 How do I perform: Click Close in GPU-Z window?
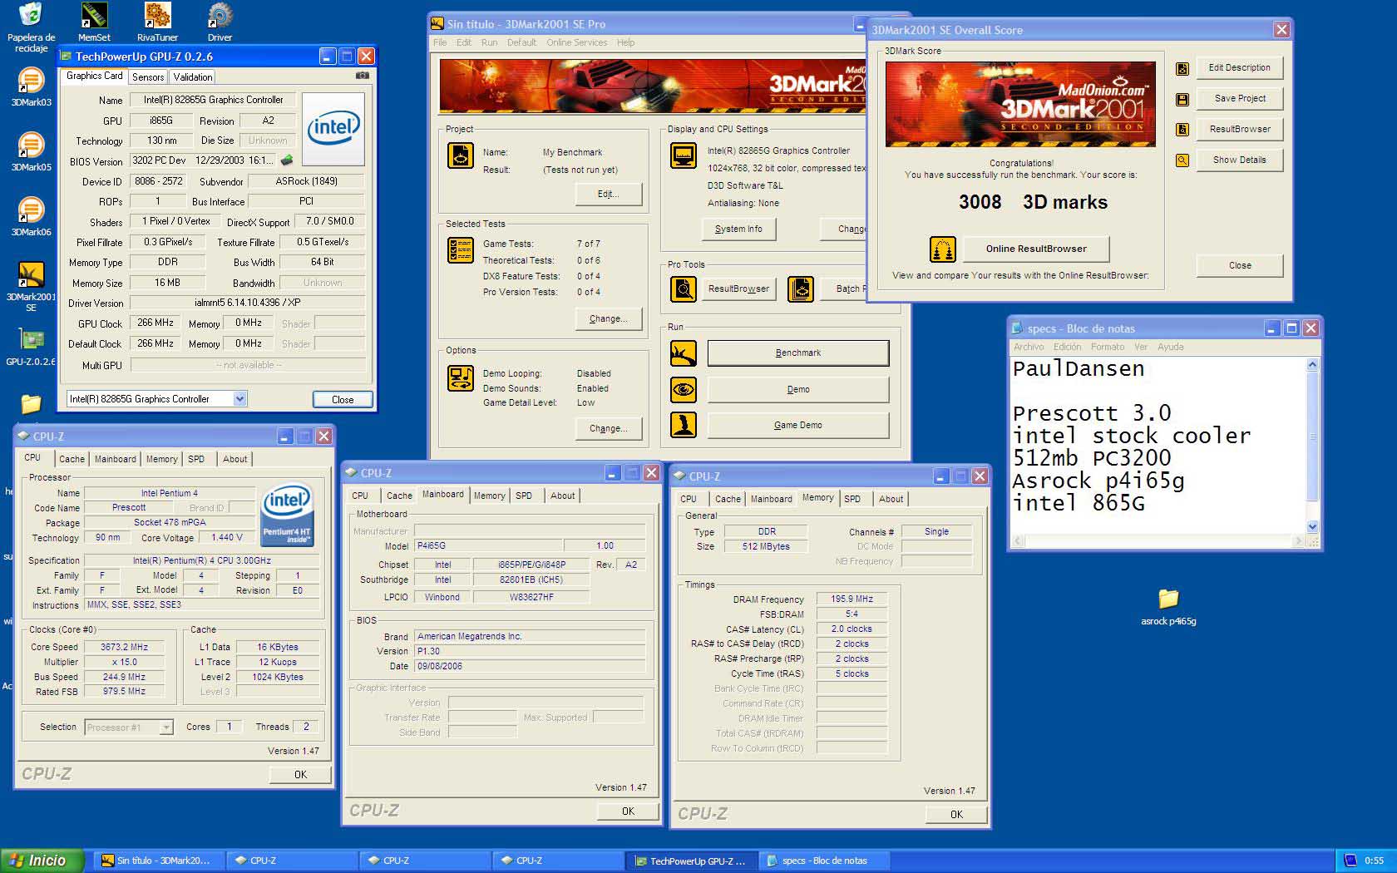[343, 400]
